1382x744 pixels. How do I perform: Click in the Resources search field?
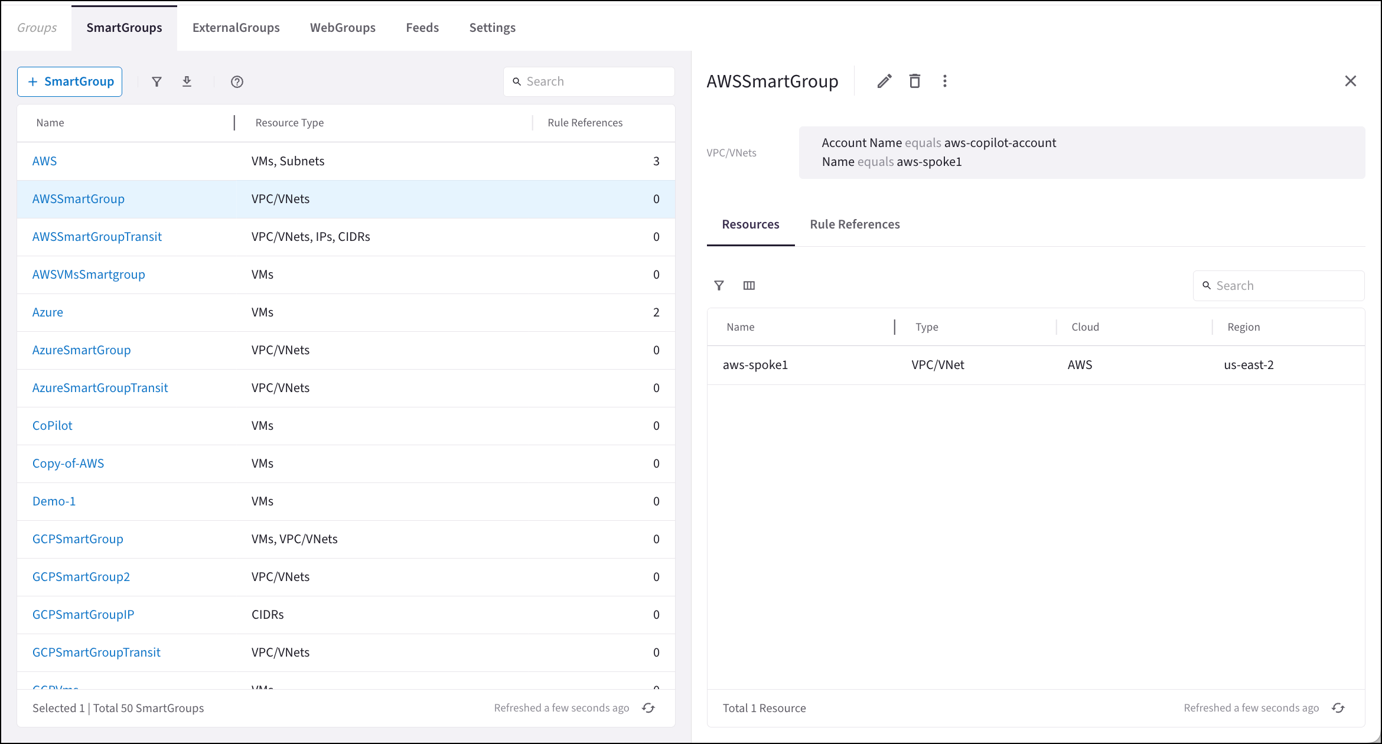(x=1279, y=285)
